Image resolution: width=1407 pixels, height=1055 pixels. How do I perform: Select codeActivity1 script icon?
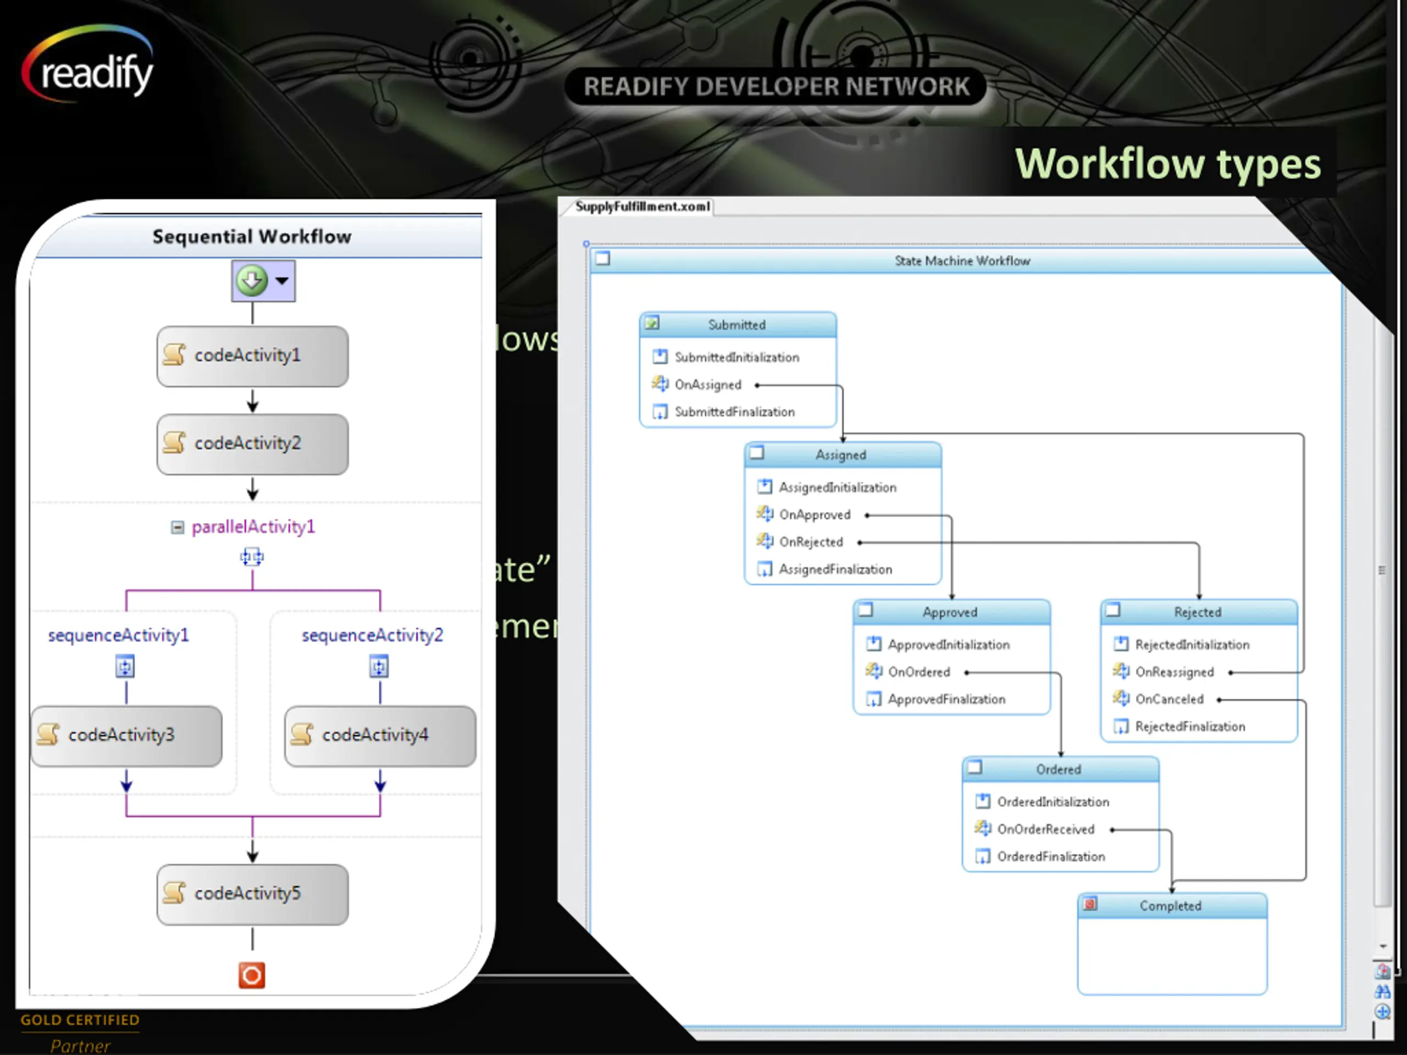pyautogui.click(x=174, y=355)
